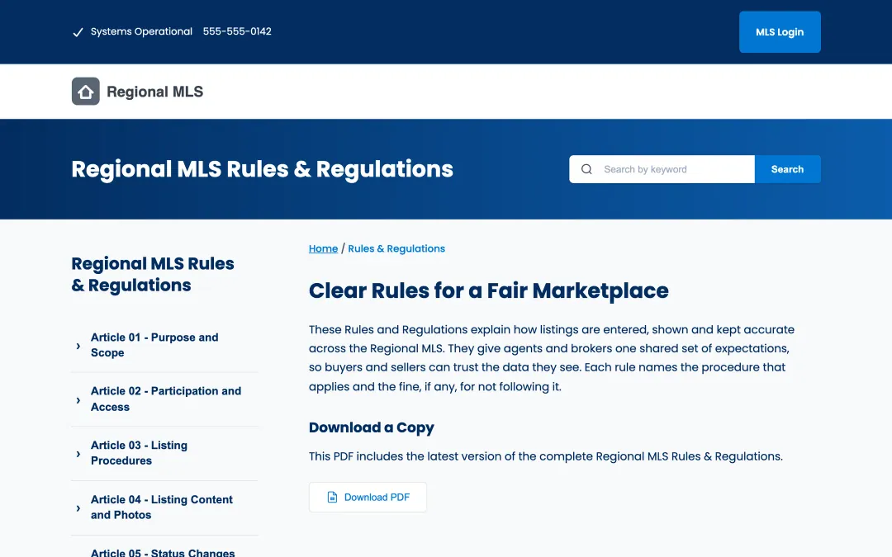This screenshot has height=557, width=892.
Task: Open the MLS Login button
Action: click(x=780, y=32)
